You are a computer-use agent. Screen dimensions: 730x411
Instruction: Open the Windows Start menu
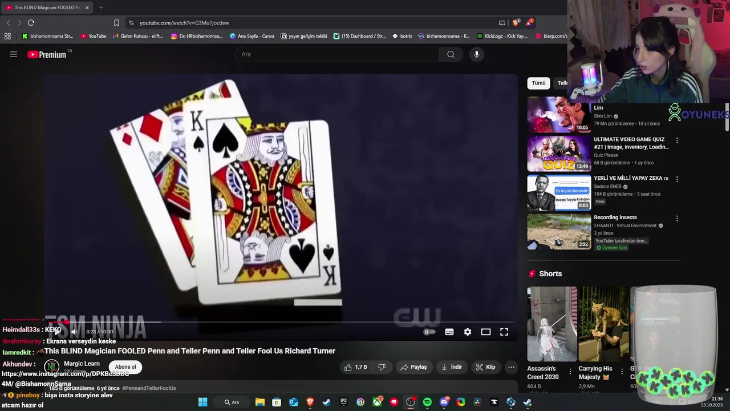[x=202, y=402]
